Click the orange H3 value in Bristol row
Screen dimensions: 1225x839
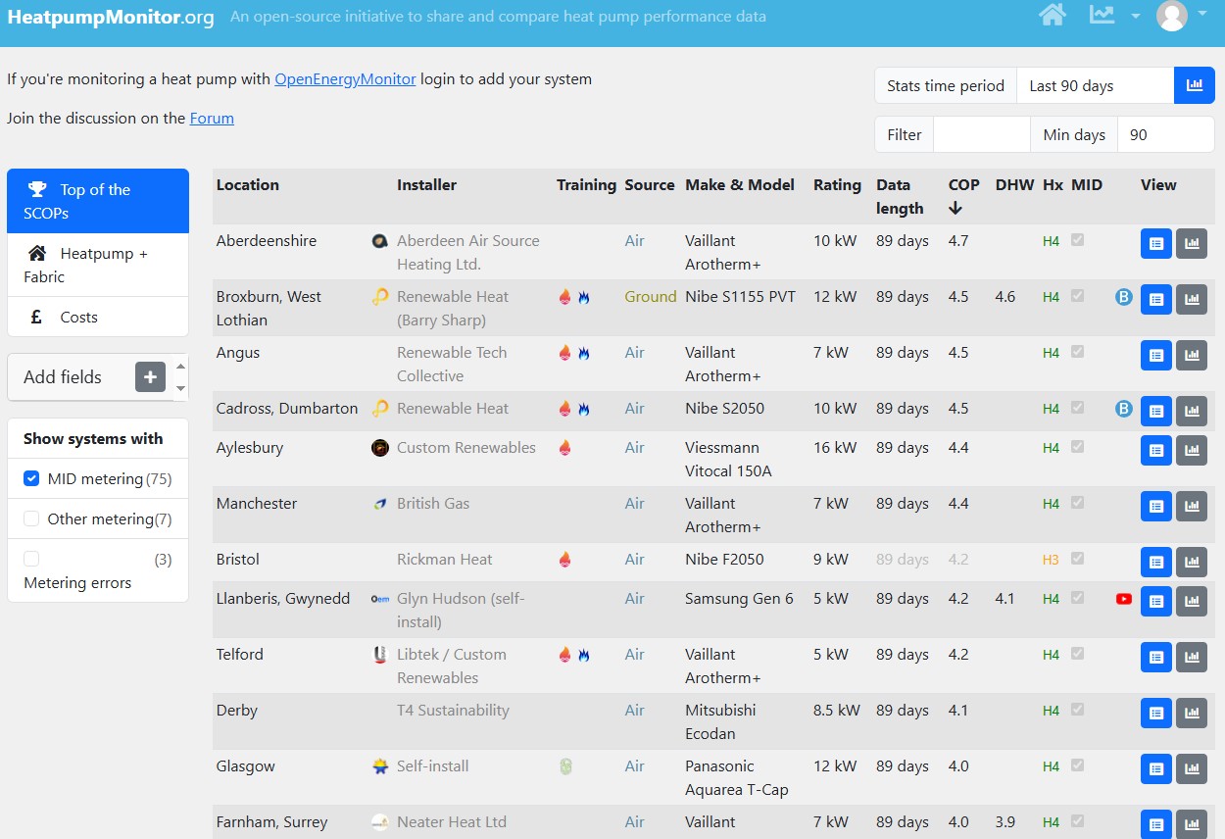pyautogui.click(x=1051, y=560)
